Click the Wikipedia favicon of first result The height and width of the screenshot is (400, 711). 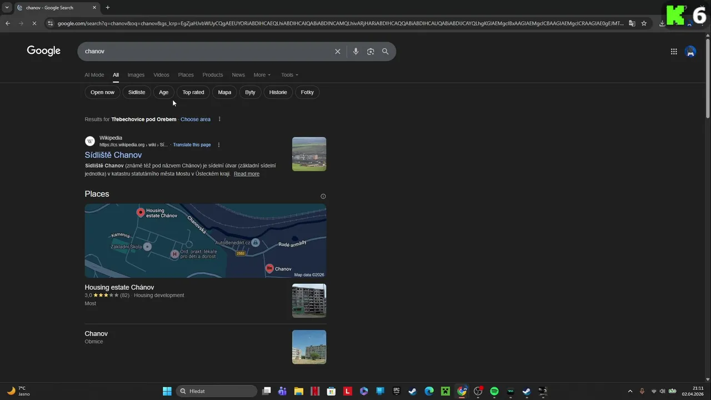coord(90,141)
